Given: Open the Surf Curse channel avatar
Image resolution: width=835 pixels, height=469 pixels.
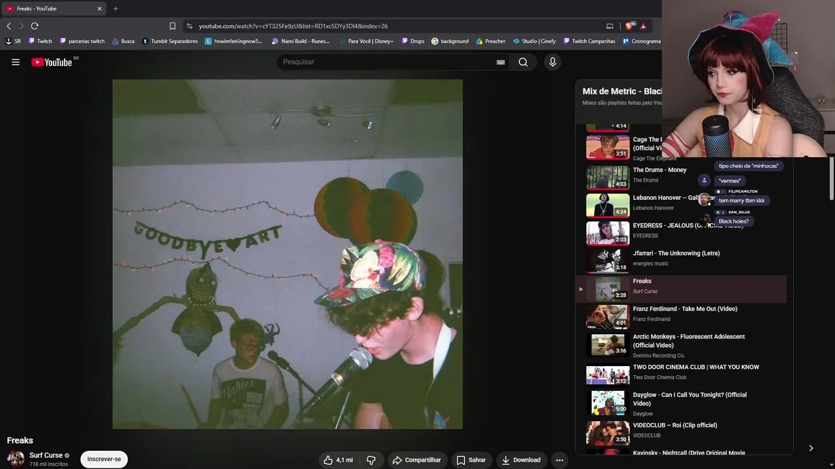Looking at the screenshot, I should pos(16,459).
